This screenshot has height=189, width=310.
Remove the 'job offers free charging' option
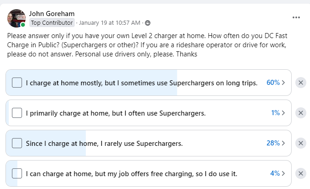tap(301, 173)
